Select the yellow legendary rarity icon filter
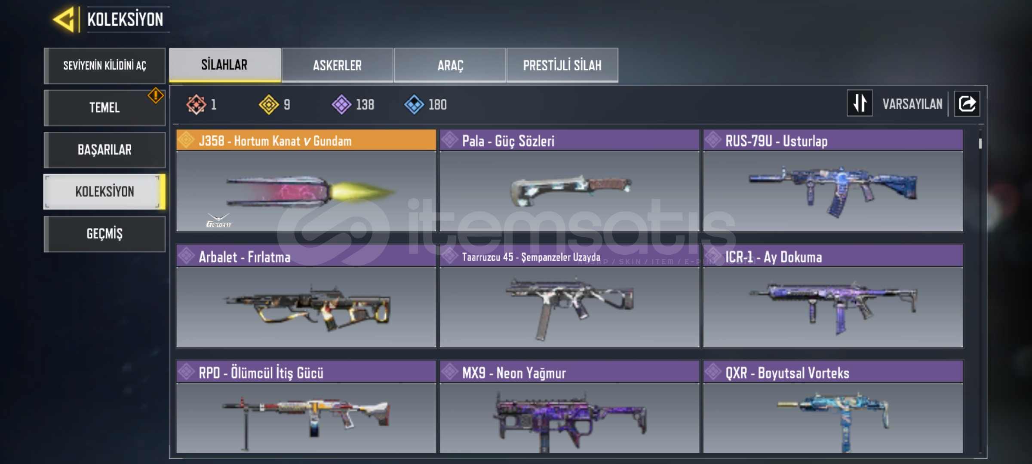The height and width of the screenshot is (464, 1032). 269,104
